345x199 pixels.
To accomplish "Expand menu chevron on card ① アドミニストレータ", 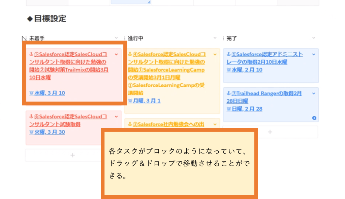I will click(314, 54).
